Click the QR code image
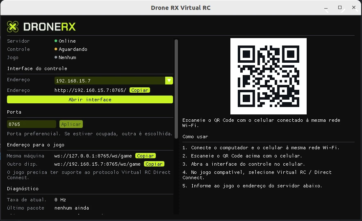The height and width of the screenshot is (221, 362). point(269,76)
